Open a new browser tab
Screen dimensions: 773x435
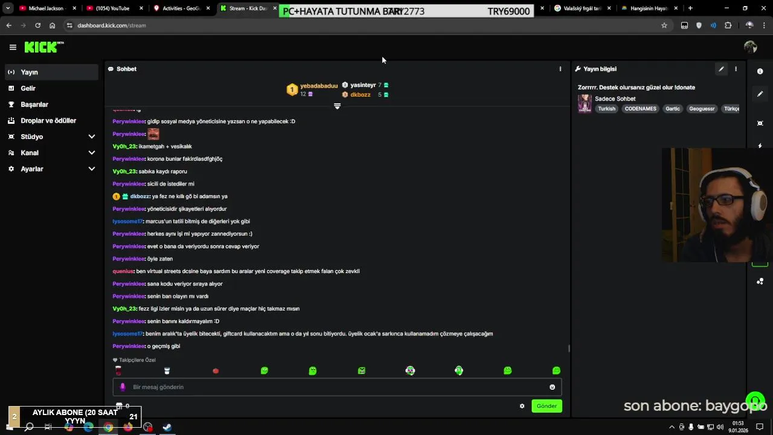click(x=690, y=8)
